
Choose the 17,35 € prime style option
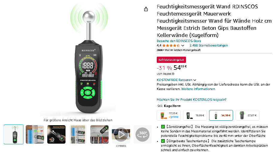coord(169,115)
